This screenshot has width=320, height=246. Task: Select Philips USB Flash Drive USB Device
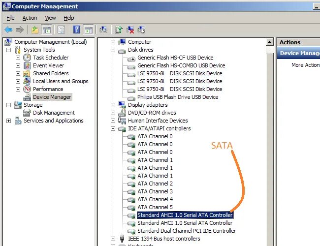(x=178, y=97)
